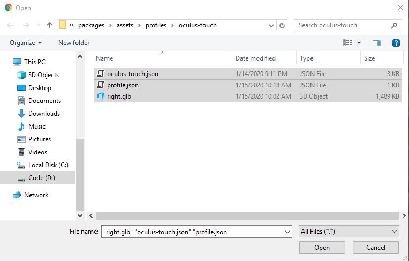Select the profile.json file

[x=248, y=85]
